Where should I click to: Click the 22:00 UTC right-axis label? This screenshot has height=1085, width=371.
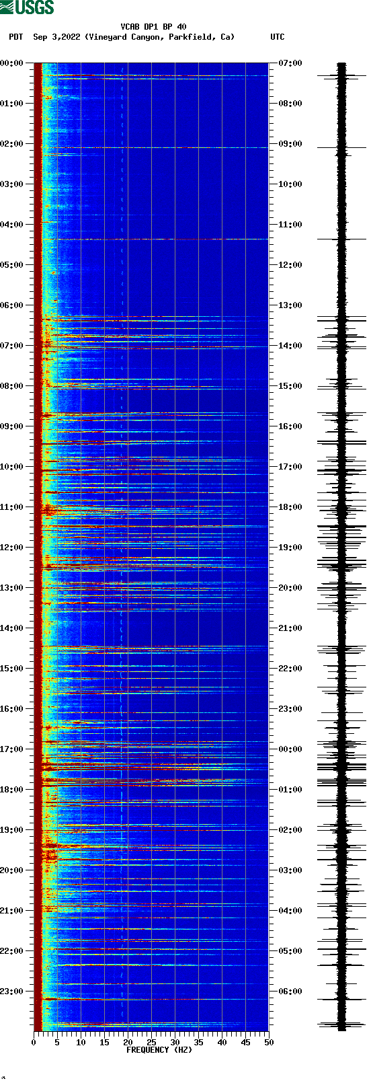pyautogui.click(x=290, y=669)
